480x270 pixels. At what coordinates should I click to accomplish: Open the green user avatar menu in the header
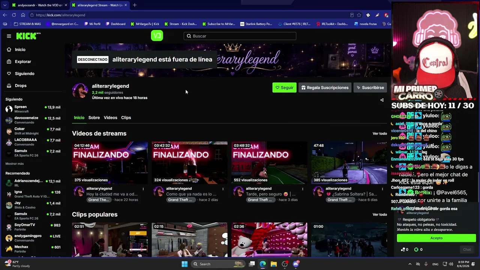point(157,36)
